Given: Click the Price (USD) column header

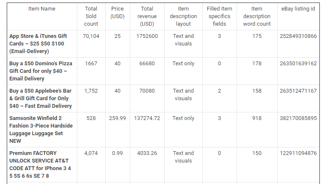Looking at the screenshot, I should click(117, 13).
